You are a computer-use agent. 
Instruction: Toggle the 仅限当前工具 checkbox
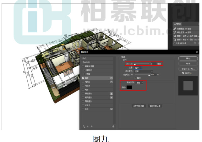pyautogui.click(x=174, y=43)
